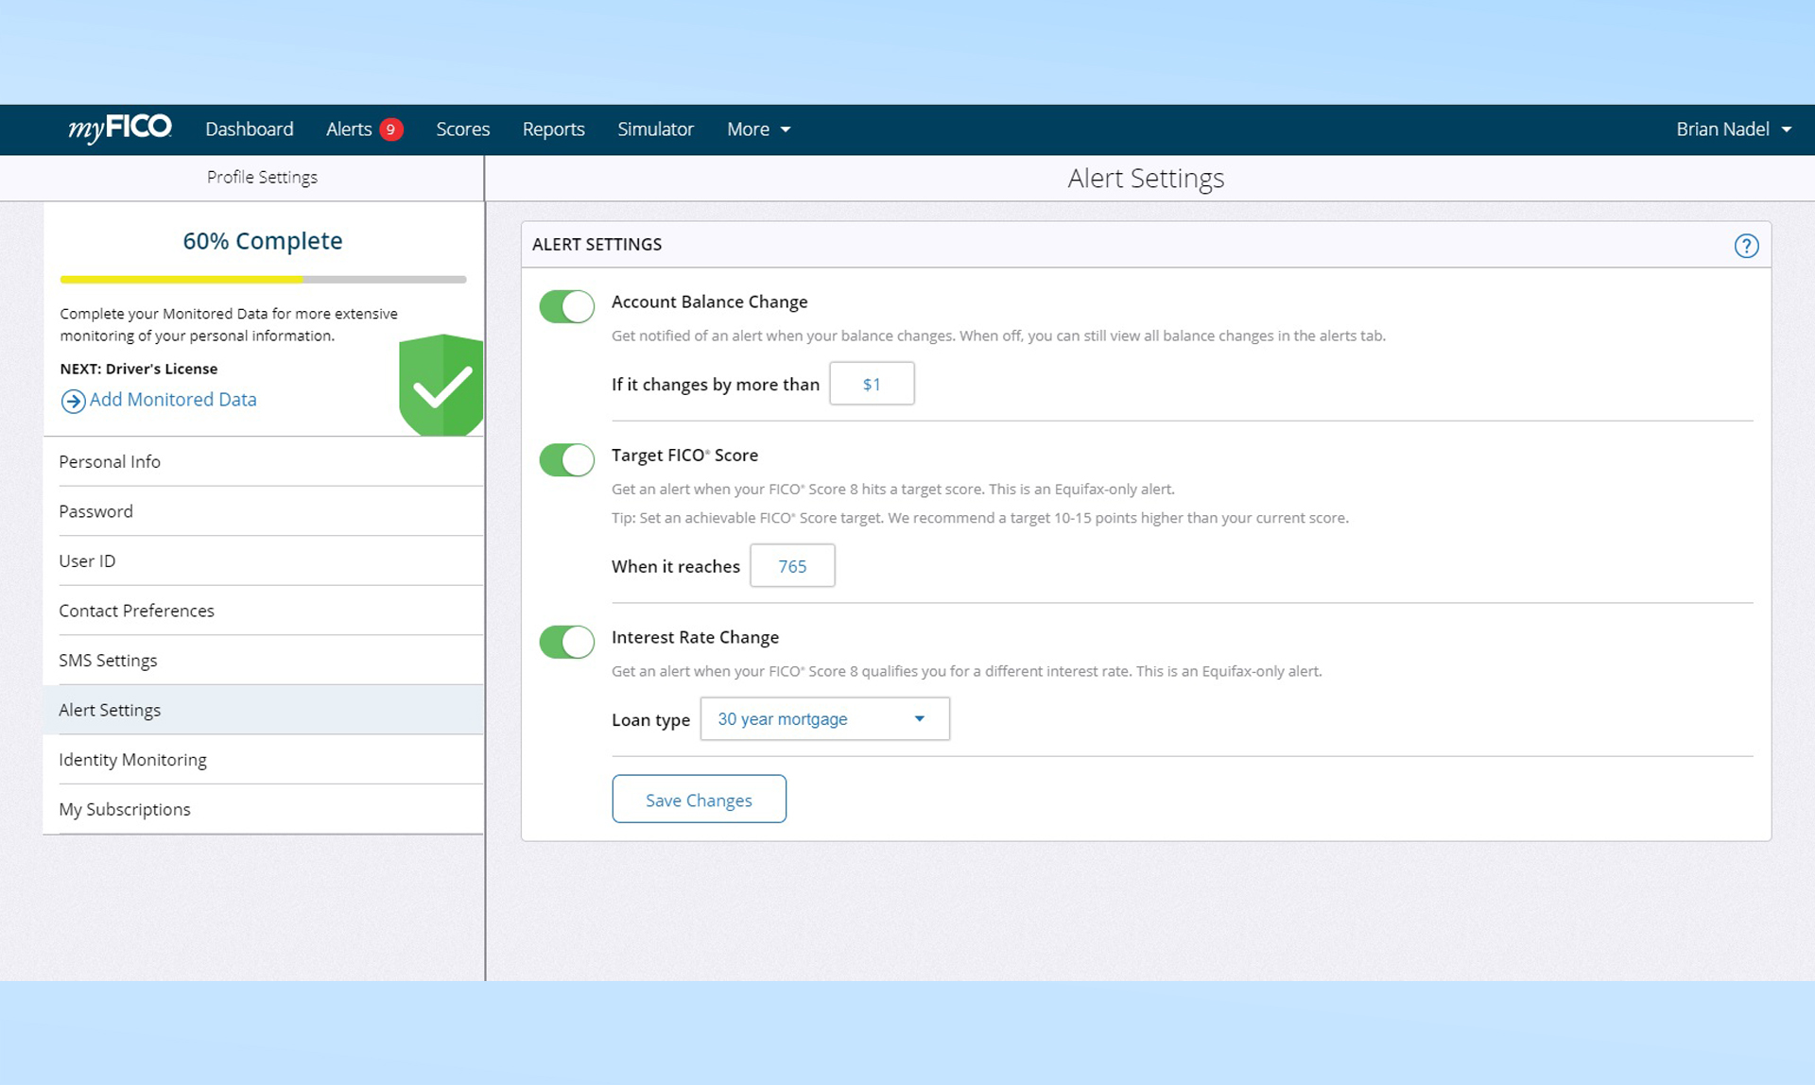Open Password settings

[x=264, y=511]
